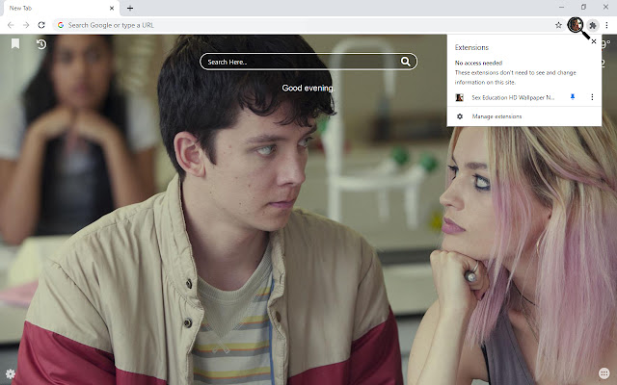Click the gear icon beside Manage extensions
Image resolution: width=617 pixels, height=385 pixels.
(x=460, y=116)
